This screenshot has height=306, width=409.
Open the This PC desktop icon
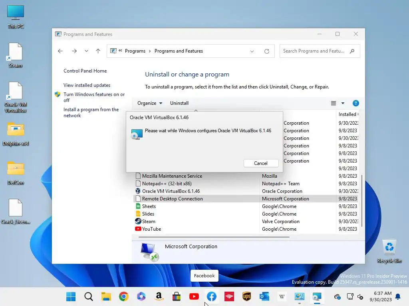[x=16, y=17]
